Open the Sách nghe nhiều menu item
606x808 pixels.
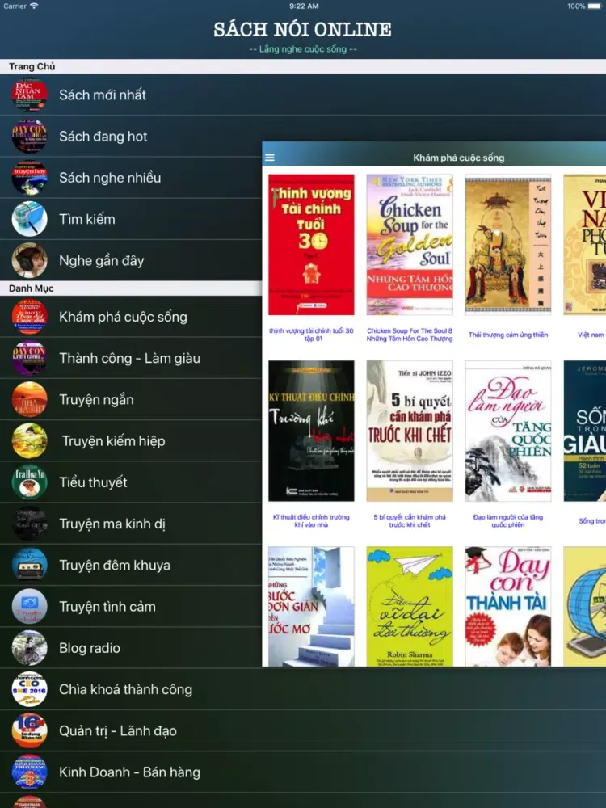(x=131, y=177)
